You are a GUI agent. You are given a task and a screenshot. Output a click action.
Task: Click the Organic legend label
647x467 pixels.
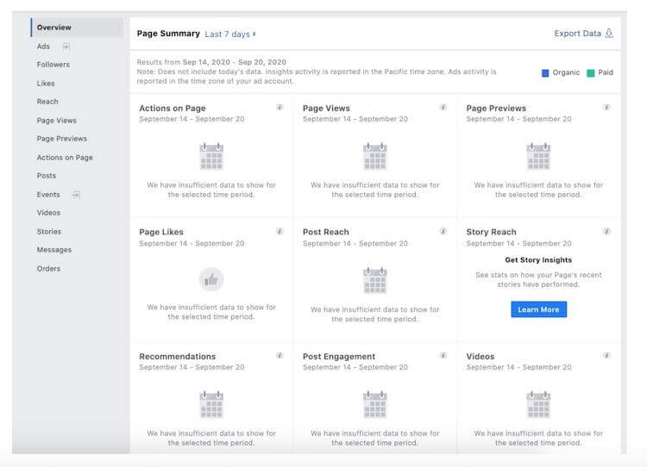pyautogui.click(x=566, y=72)
